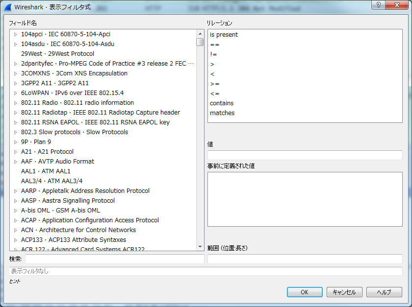
Task: Select AAL3/4 · ATM AAL3/4 field
Action: click(x=52, y=181)
